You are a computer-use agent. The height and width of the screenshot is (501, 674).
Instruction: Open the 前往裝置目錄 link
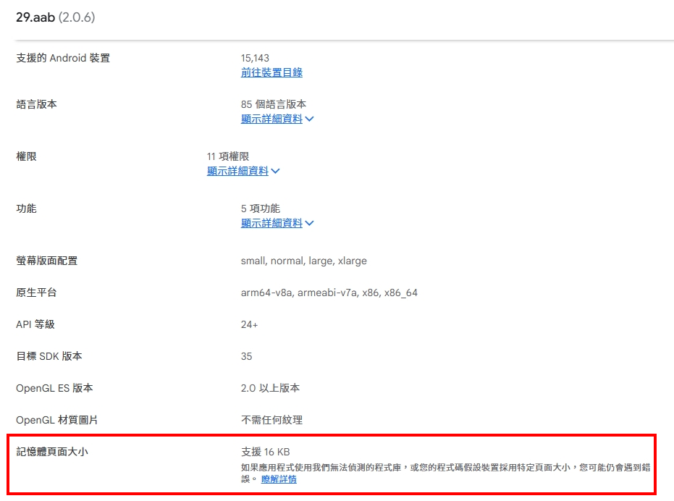click(271, 72)
